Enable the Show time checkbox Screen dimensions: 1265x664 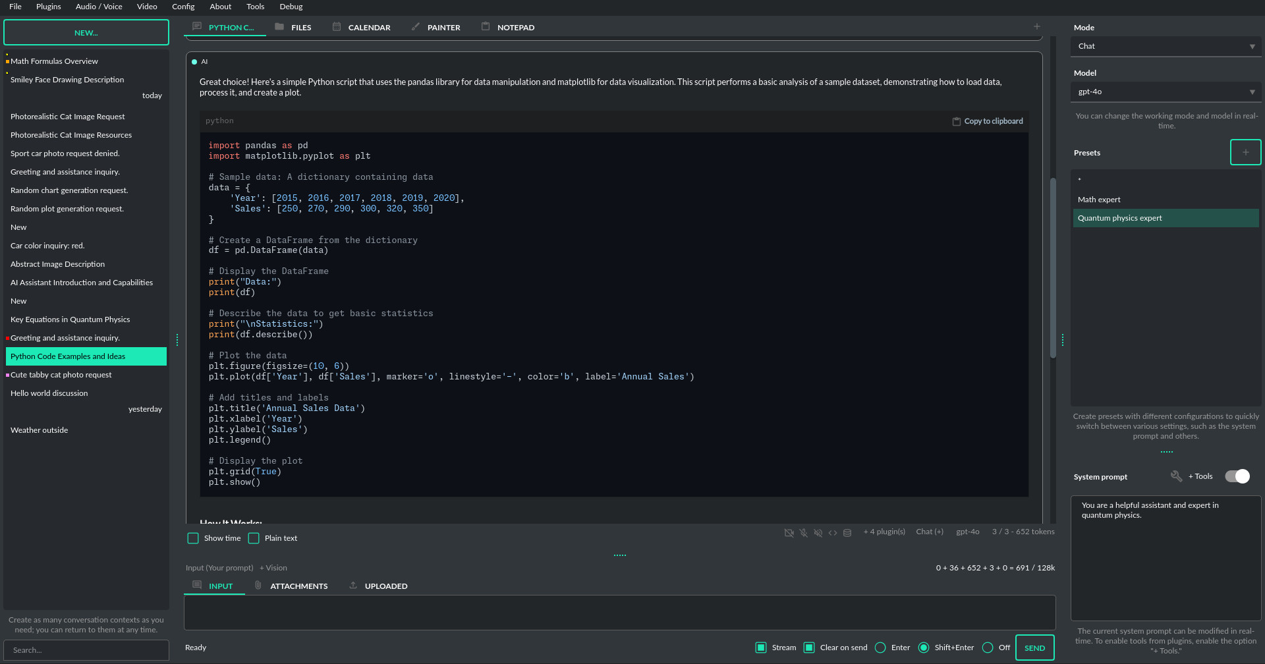(x=193, y=538)
